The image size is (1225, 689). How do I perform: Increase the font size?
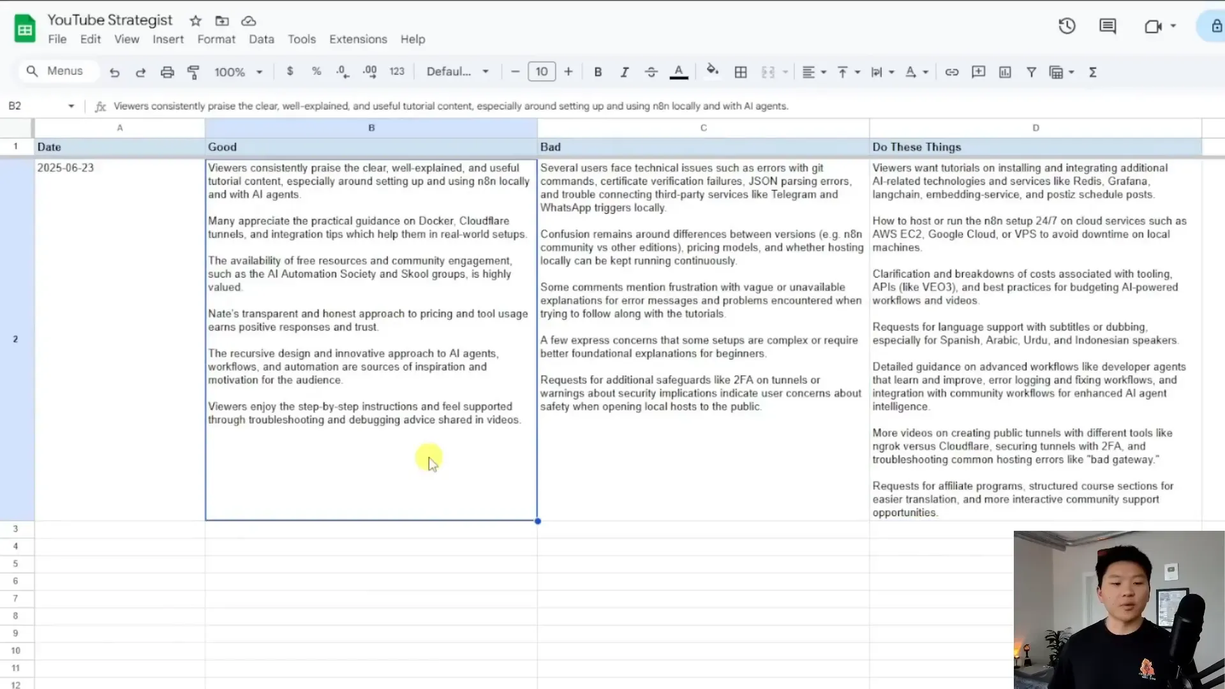[568, 71]
